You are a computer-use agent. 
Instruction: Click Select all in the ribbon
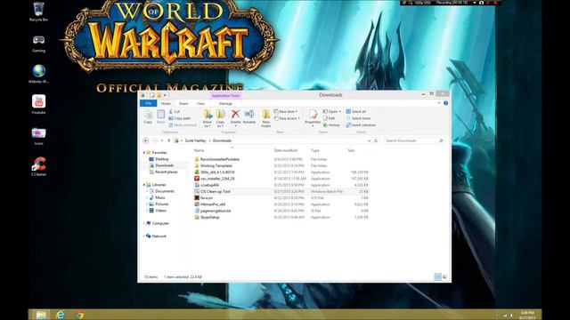356,111
